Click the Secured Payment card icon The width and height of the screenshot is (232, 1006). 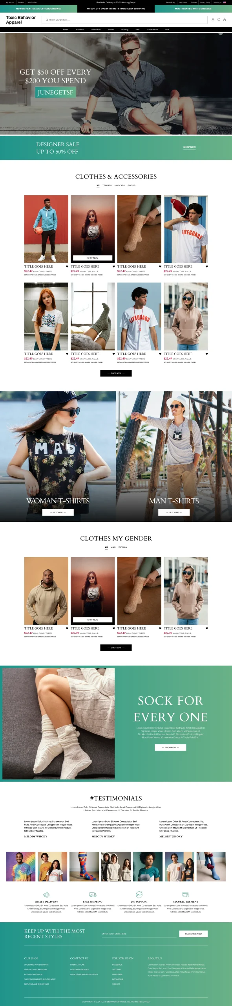click(x=186, y=894)
